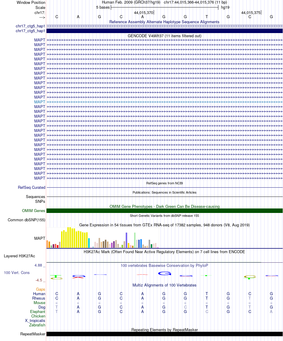Click the 'X_tropicalis' species row label
The height and width of the screenshot is (341, 283).
click(35, 321)
